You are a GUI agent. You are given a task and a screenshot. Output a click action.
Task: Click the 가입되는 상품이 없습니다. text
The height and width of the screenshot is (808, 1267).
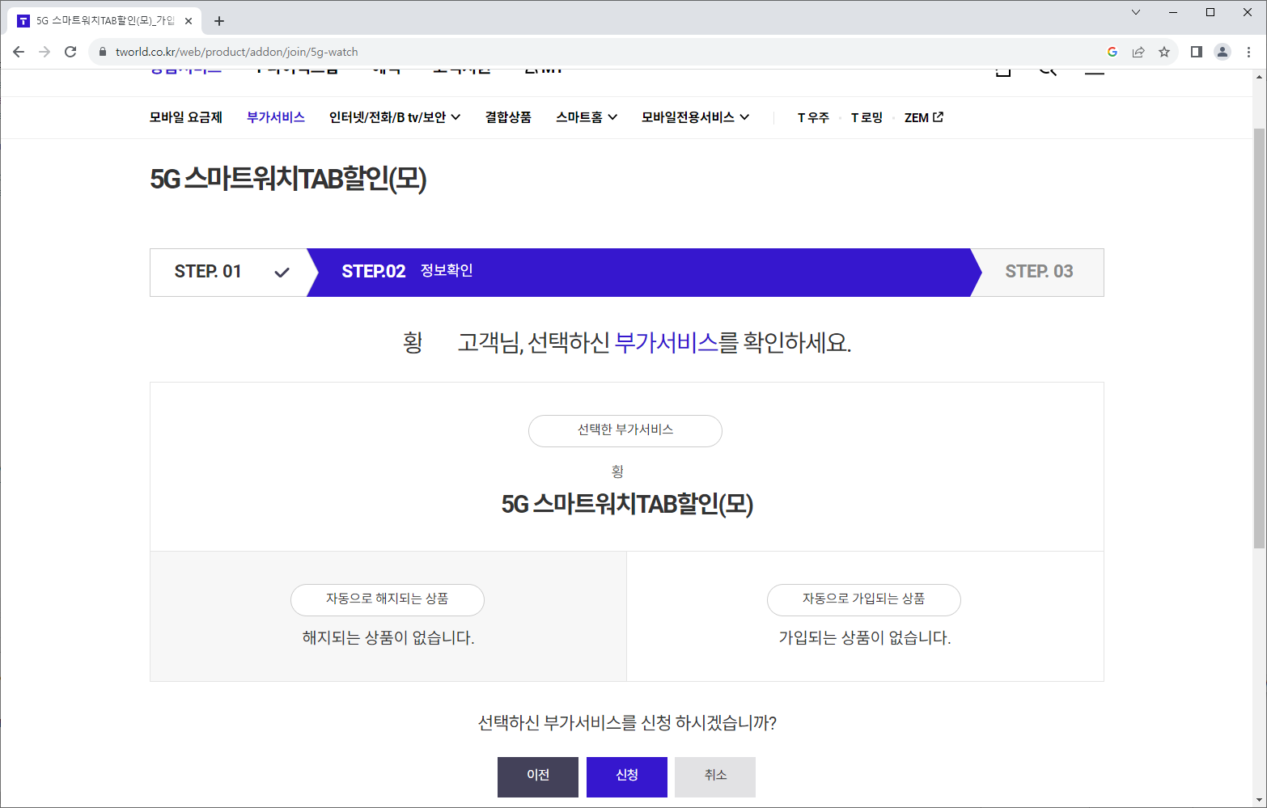[865, 638]
